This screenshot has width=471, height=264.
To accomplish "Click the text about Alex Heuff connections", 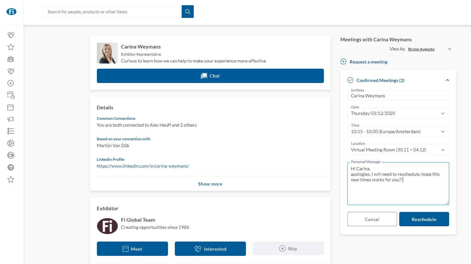I will [147, 125].
